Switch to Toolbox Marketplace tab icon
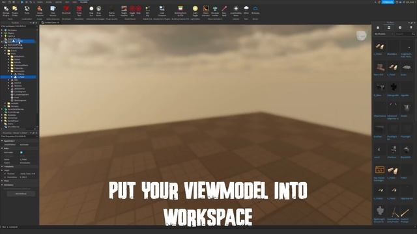 (378, 27)
